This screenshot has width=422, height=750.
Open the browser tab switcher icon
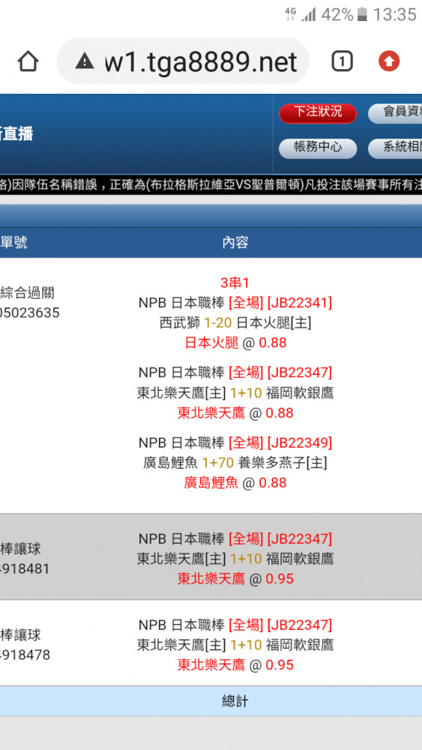[342, 61]
